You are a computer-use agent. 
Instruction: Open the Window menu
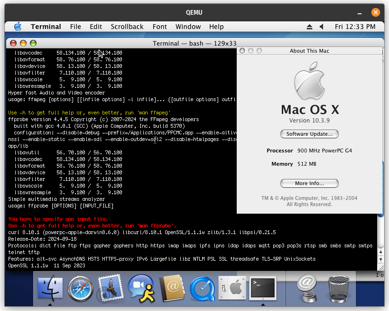click(188, 27)
